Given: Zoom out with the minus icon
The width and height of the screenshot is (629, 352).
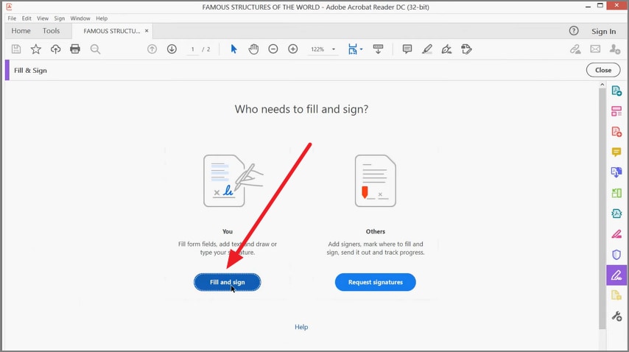Looking at the screenshot, I should click(273, 49).
